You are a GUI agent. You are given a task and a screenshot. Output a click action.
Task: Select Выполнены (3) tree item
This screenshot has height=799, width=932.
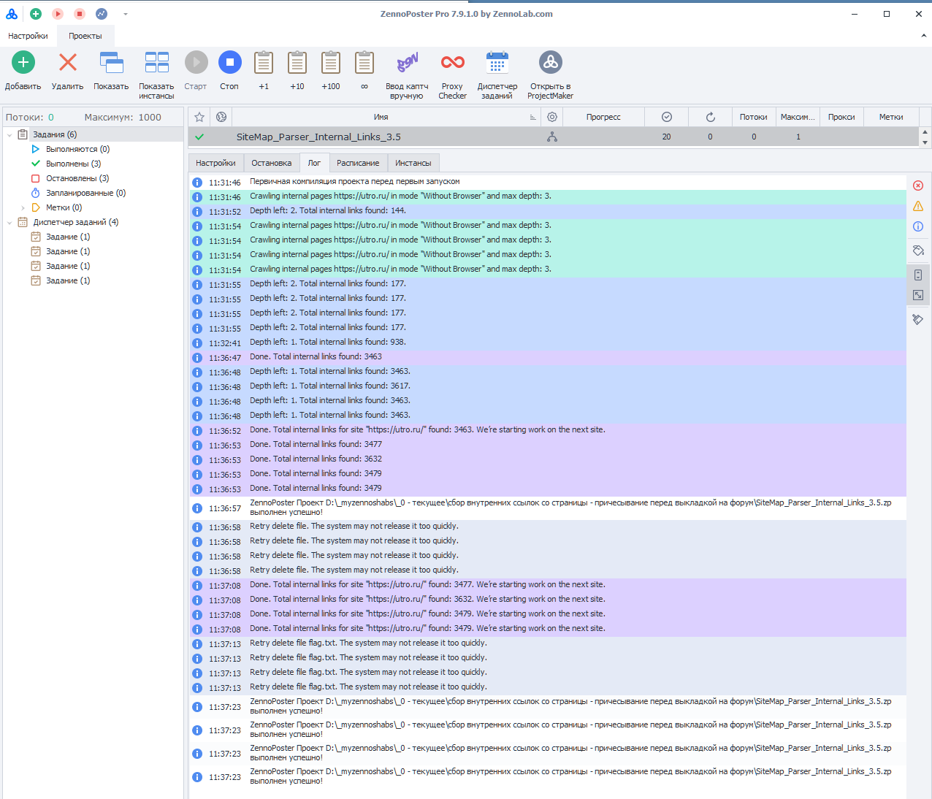pyautogui.click(x=73, y=164)
